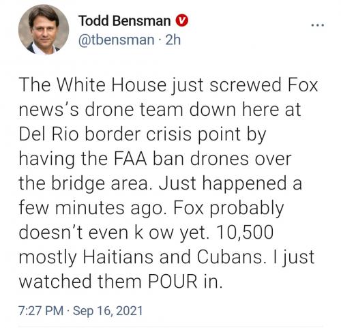341x328 pixels.
Task: Click the word 'FAA' in the tweet
Action: click(130, 159)
